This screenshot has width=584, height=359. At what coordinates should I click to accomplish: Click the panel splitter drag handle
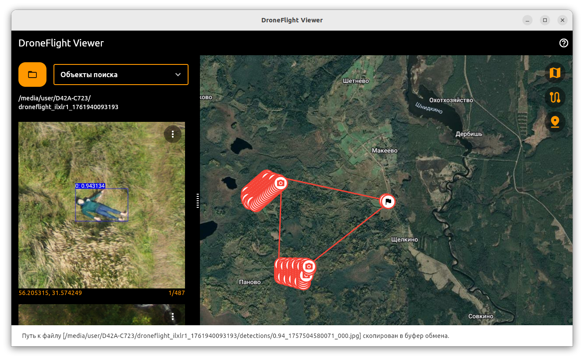click(198, 200)
